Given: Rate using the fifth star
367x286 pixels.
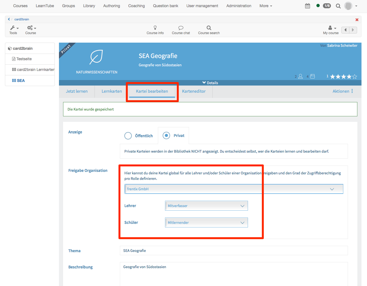Looking at the screenshot, I should (x=355, y=77).
